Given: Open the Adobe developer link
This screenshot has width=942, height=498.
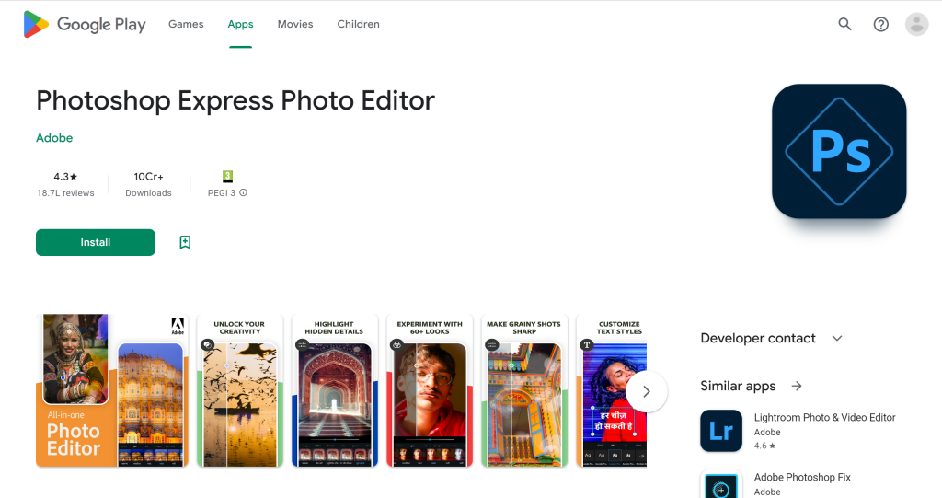Looking at the screenshot, I should (x=54, y=138).
